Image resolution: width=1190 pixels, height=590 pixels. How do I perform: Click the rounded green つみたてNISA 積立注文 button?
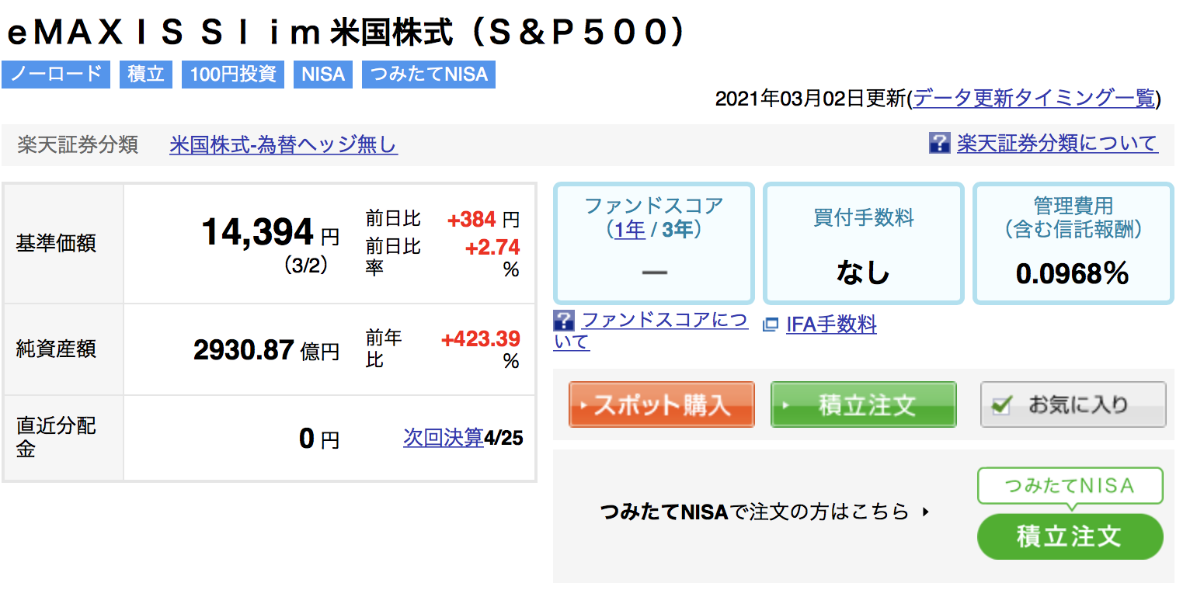[1070, 536]
